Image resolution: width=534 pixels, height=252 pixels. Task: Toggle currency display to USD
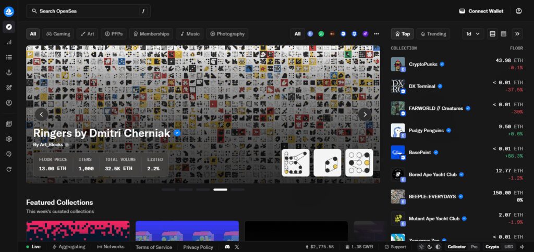click(508, 247)
